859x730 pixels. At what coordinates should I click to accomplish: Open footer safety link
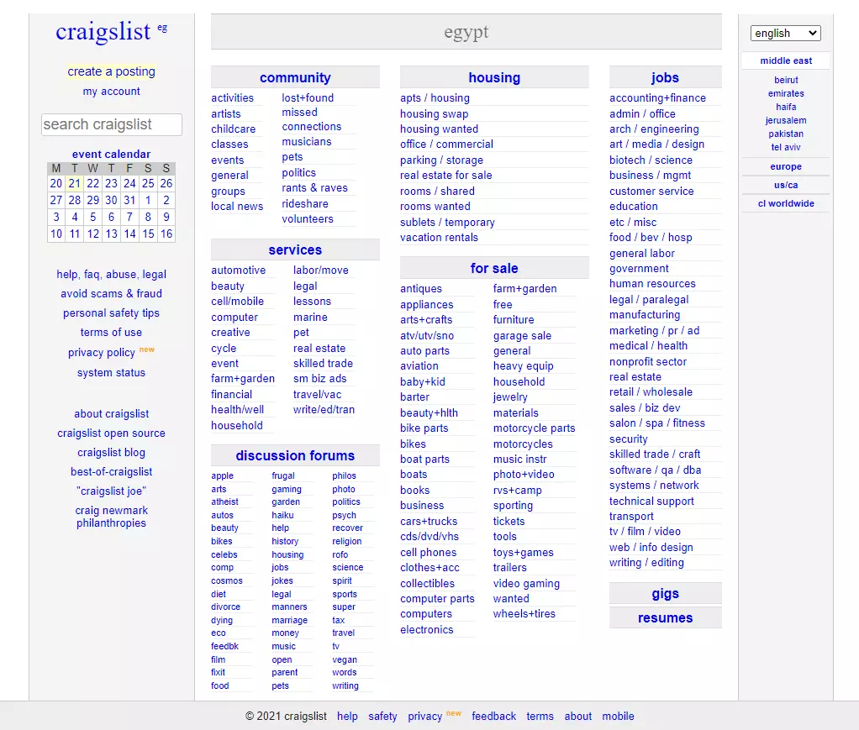[382, 717]
